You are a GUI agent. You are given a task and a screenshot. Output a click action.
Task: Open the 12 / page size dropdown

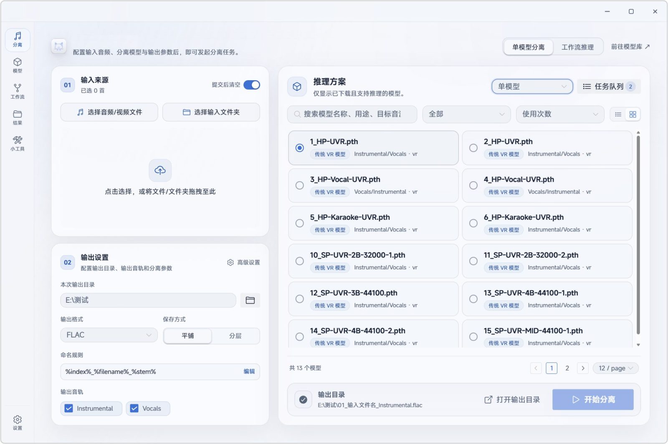pos(616,368)
